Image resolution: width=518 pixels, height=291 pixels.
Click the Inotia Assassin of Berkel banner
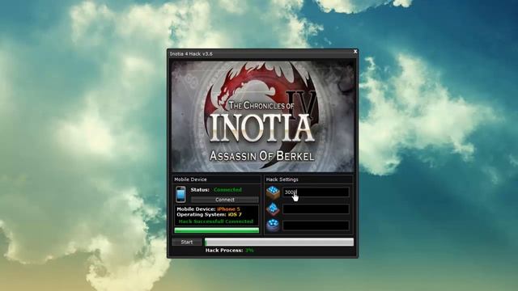coord(262,116)
